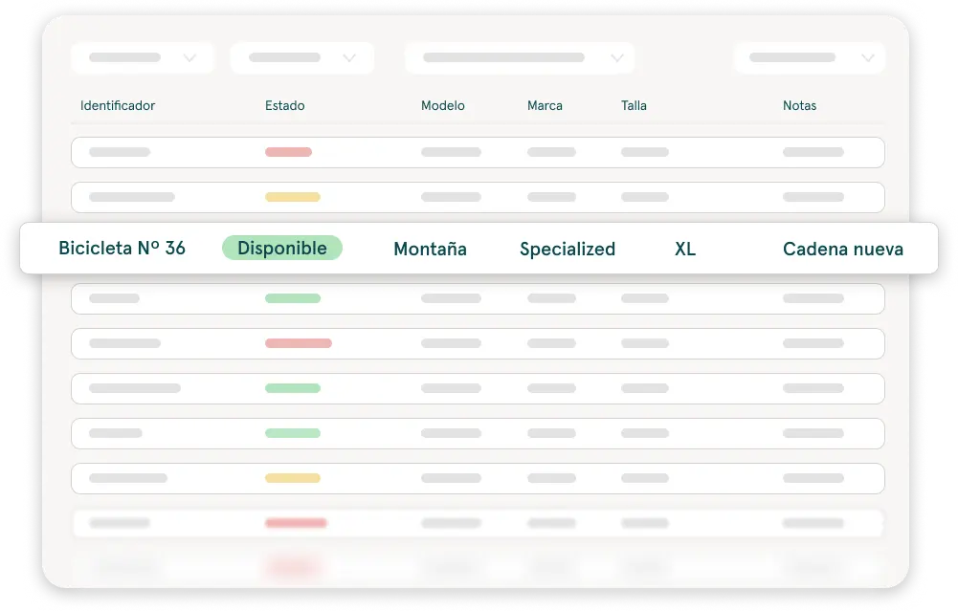Click the Cadena nueva note cell
958x611 pixels.
pos(843,249)
